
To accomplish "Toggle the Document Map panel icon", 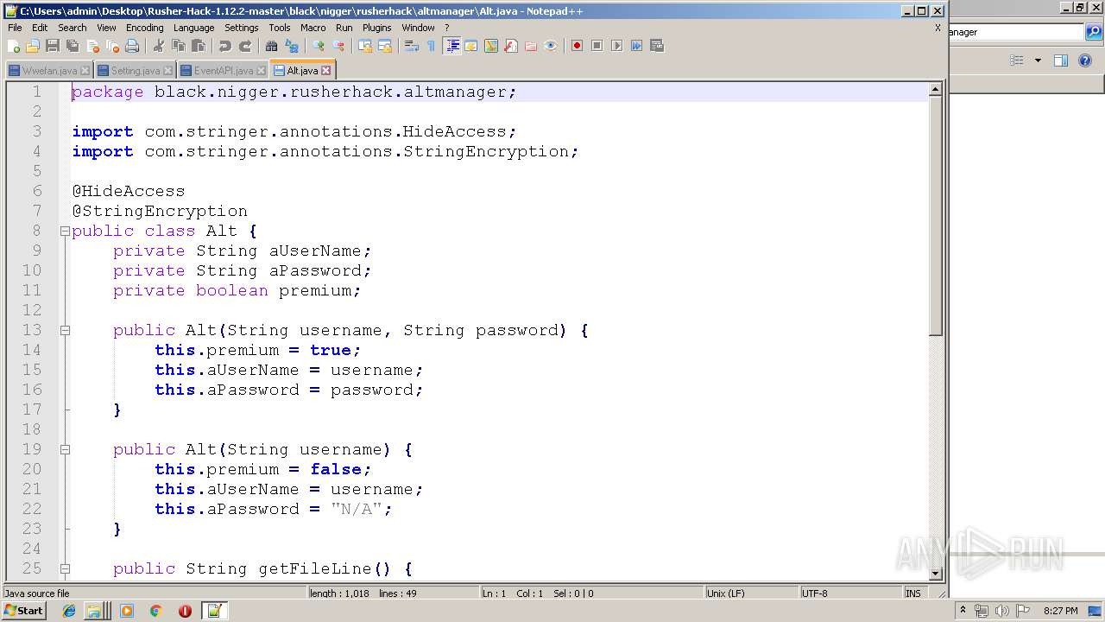I will [491, 46].
